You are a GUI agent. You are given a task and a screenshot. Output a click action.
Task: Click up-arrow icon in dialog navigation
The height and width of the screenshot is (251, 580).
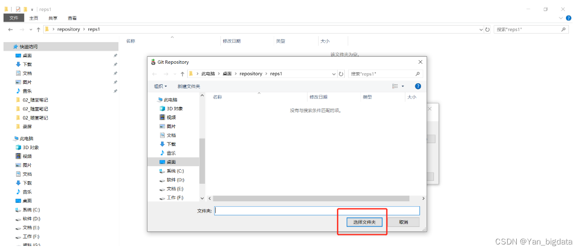[182, 74]
